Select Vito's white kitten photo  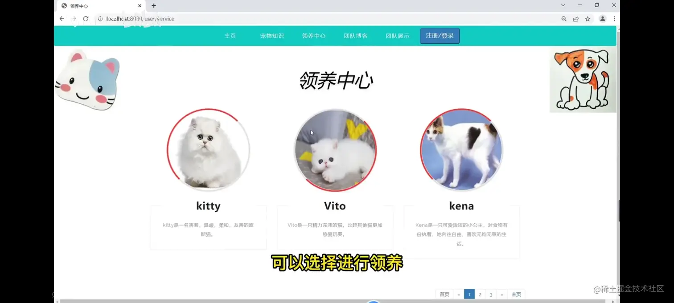coord(335,150)
